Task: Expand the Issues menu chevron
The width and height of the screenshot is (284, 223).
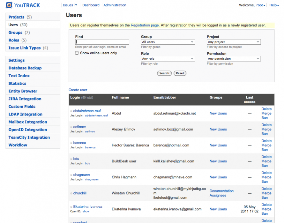Action: tap(75, 5)
